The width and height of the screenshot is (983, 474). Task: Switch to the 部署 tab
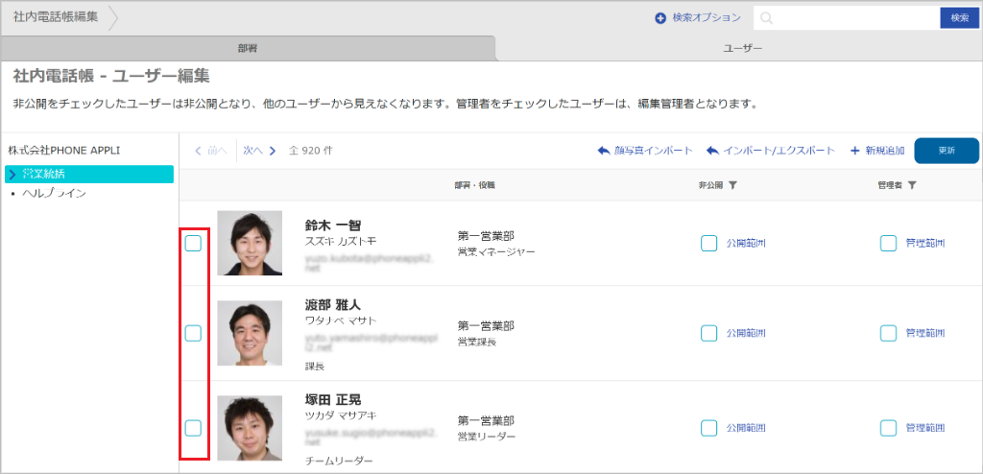click(x=247, y=48)
